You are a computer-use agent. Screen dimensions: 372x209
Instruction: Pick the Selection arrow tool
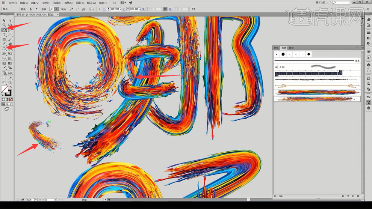click(4, 20)
